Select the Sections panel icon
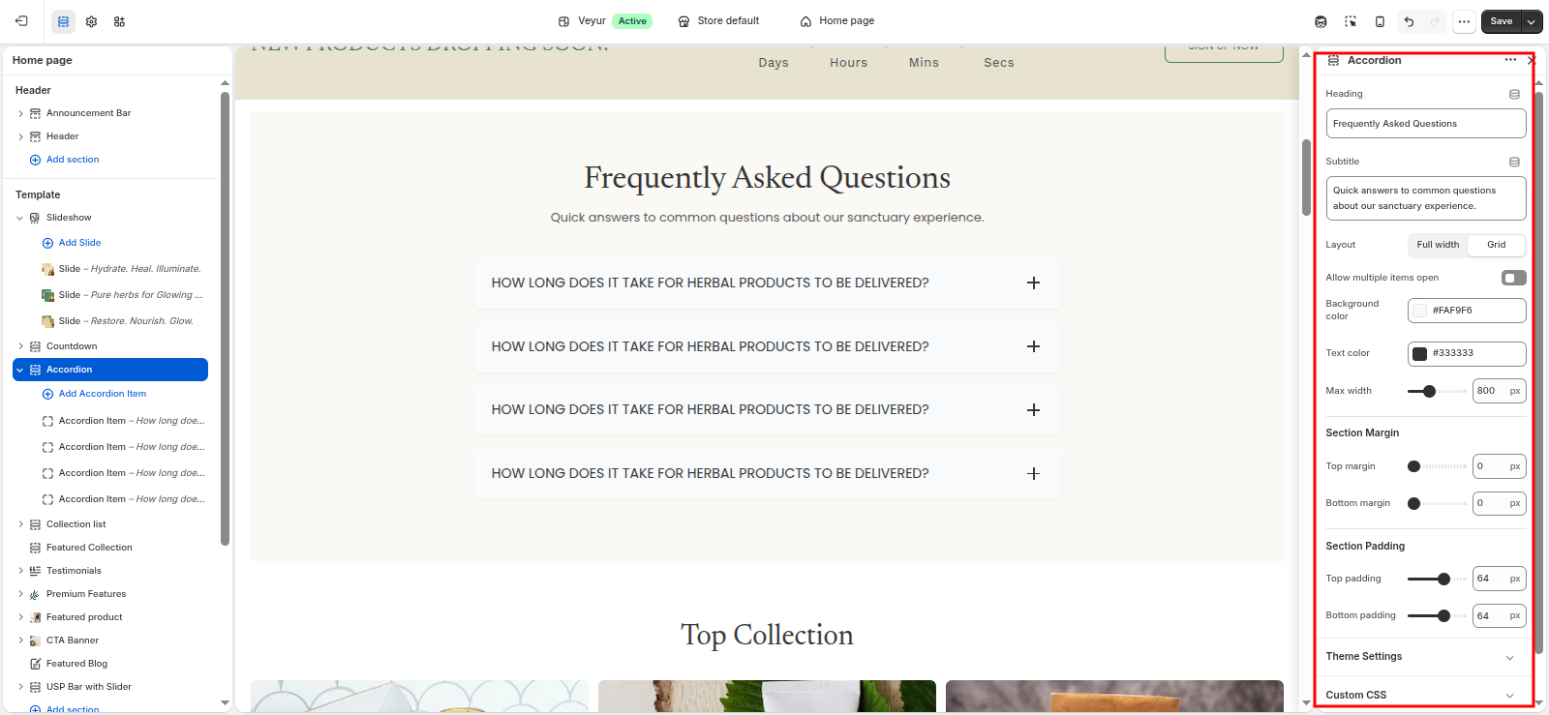 click(x=63, y=21)
